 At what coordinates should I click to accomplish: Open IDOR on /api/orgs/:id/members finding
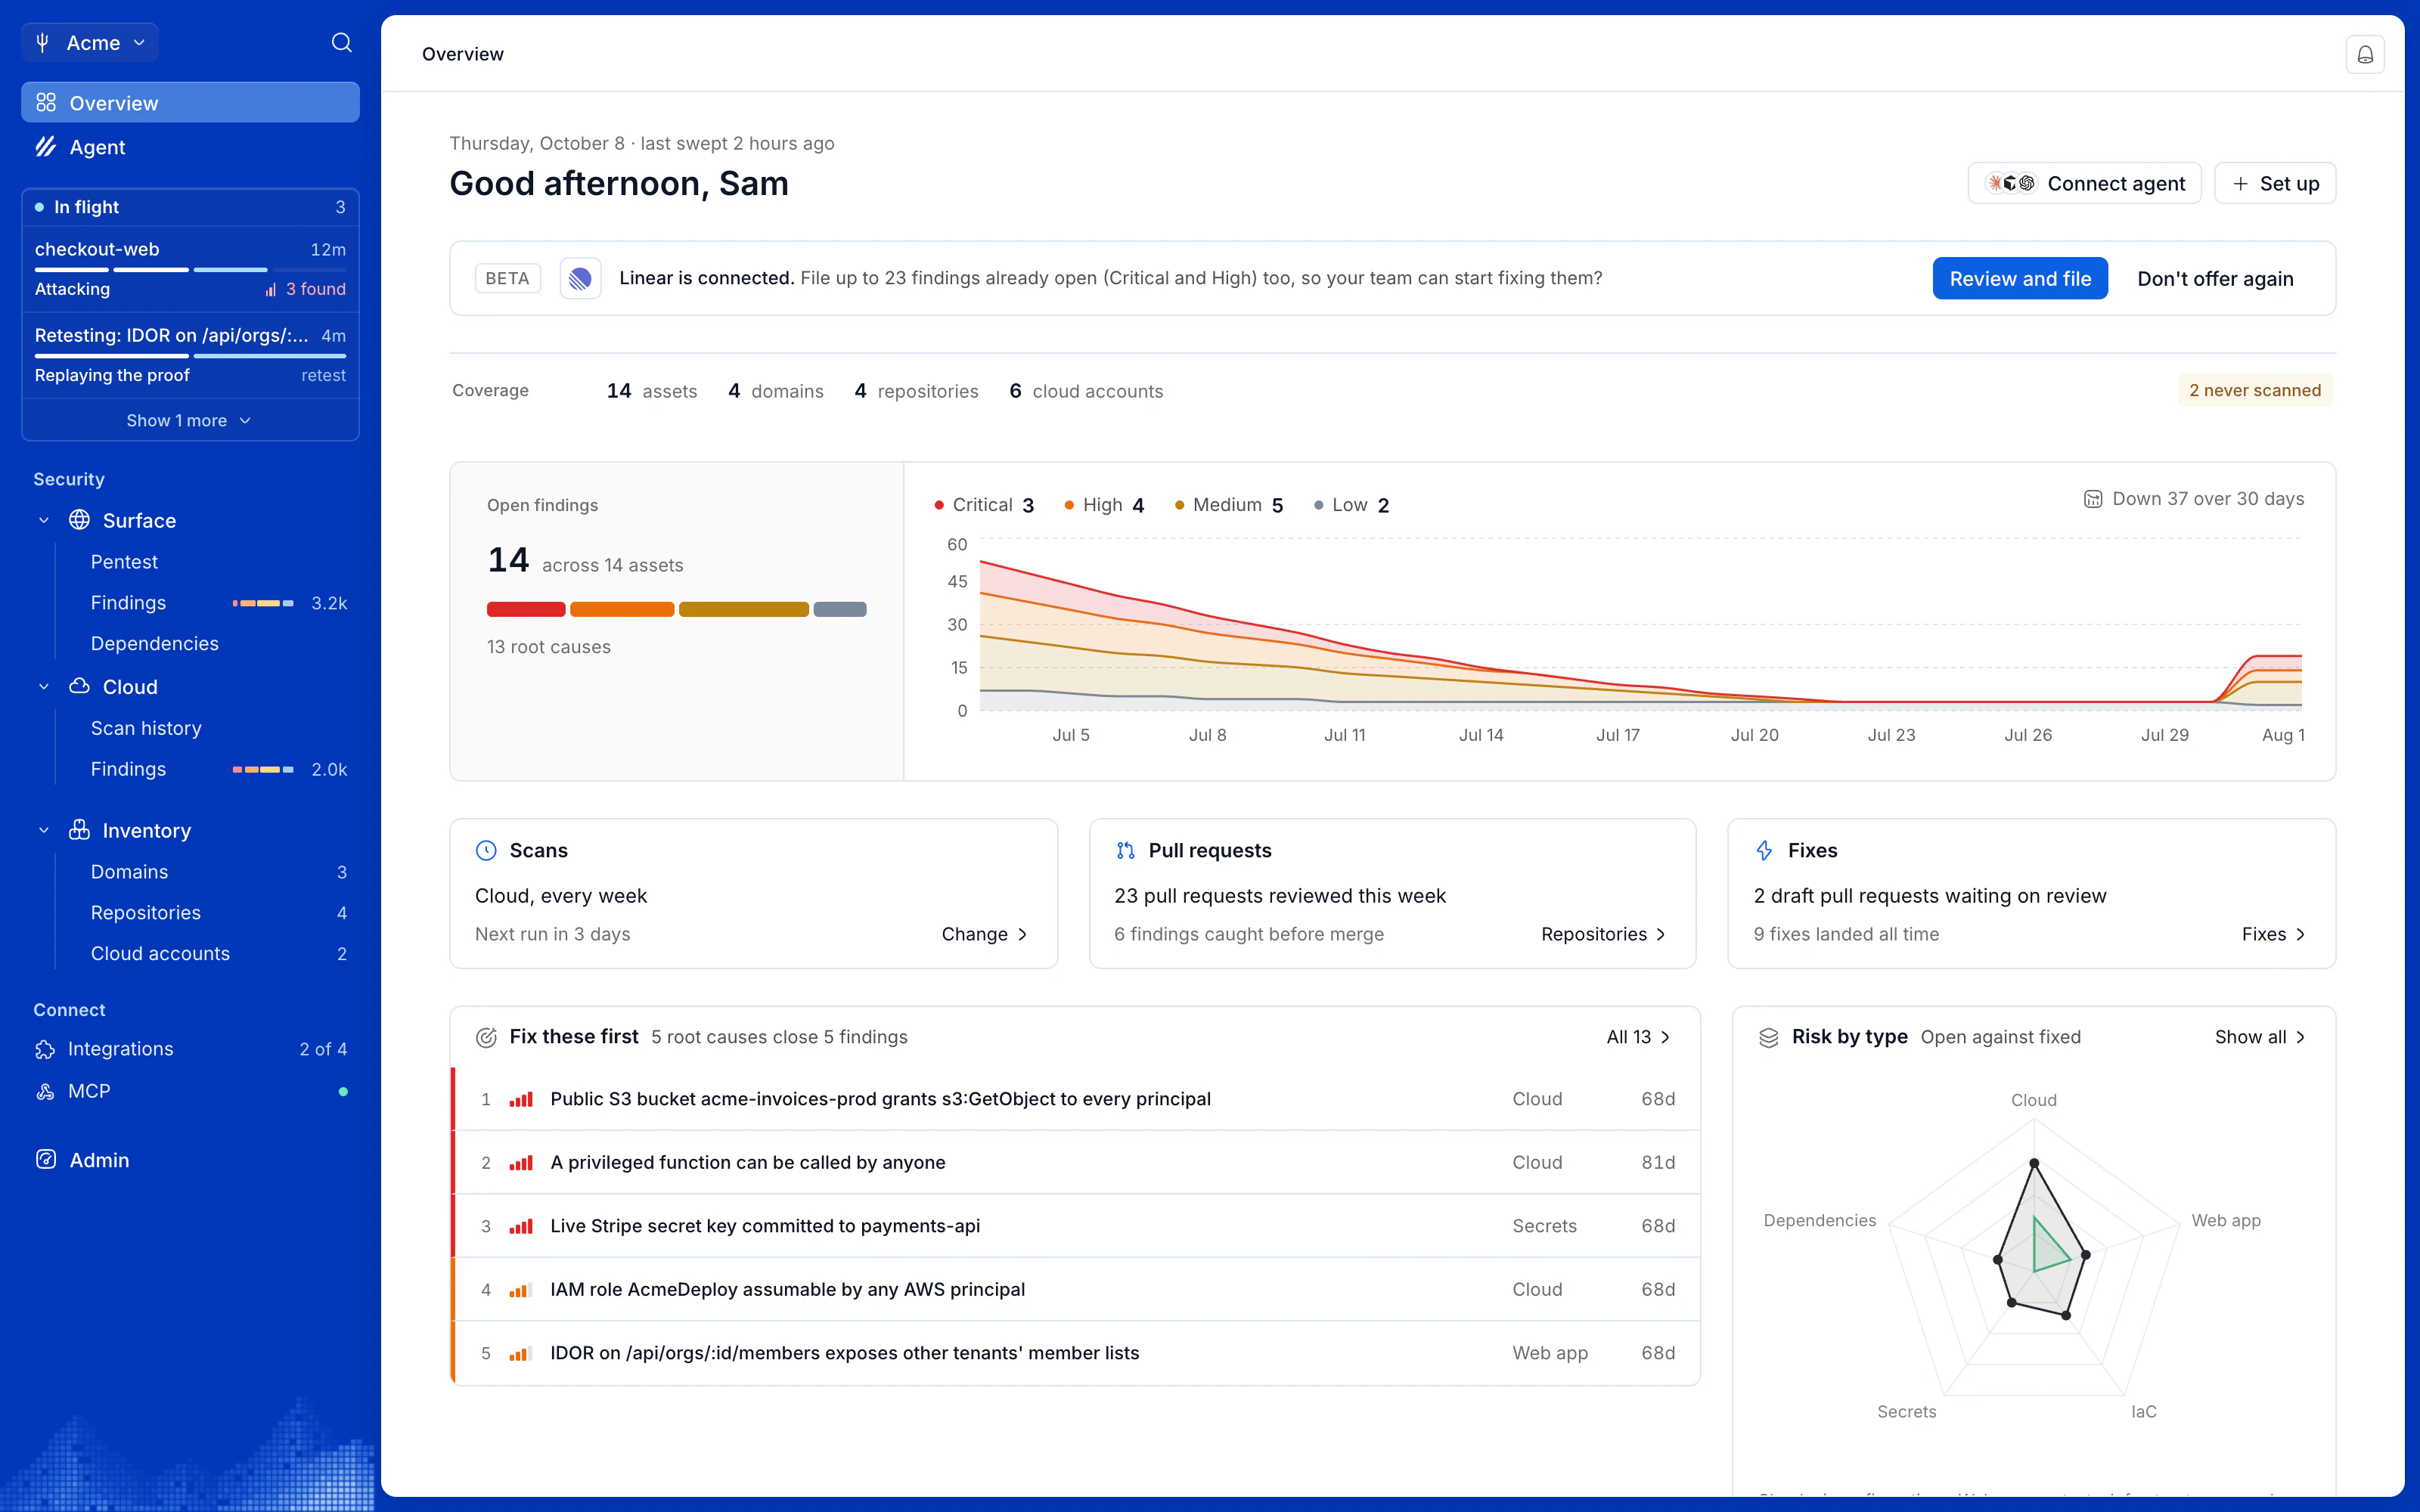[1076, 1353]
